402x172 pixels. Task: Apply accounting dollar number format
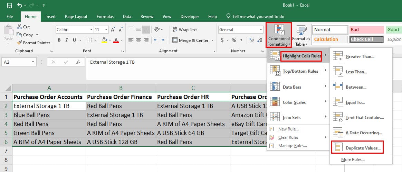[x=222, y=40]
